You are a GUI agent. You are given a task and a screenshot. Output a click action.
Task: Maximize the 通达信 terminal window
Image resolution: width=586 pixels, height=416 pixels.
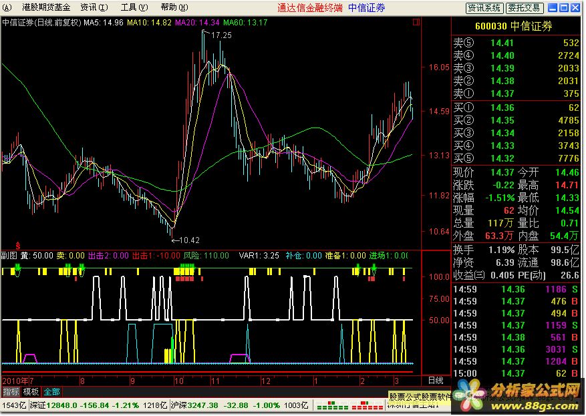[564, 8]
